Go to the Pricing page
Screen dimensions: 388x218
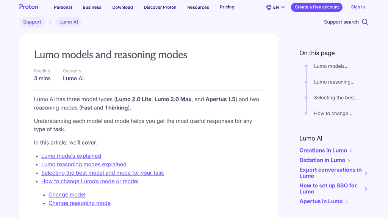pyautogui.click(x=227, y=7)
